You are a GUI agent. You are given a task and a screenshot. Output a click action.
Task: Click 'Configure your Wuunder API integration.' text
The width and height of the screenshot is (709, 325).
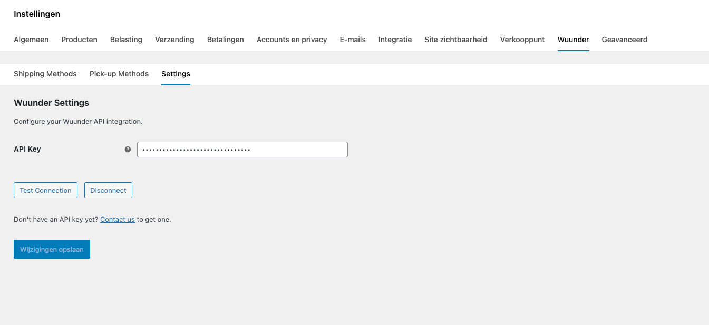point(78,121)
